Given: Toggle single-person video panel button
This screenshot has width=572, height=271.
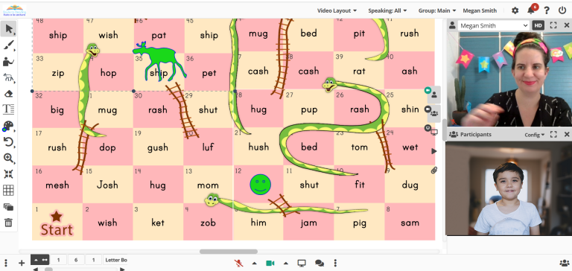Looking at the screenshot, I should (x=433, y=95).
